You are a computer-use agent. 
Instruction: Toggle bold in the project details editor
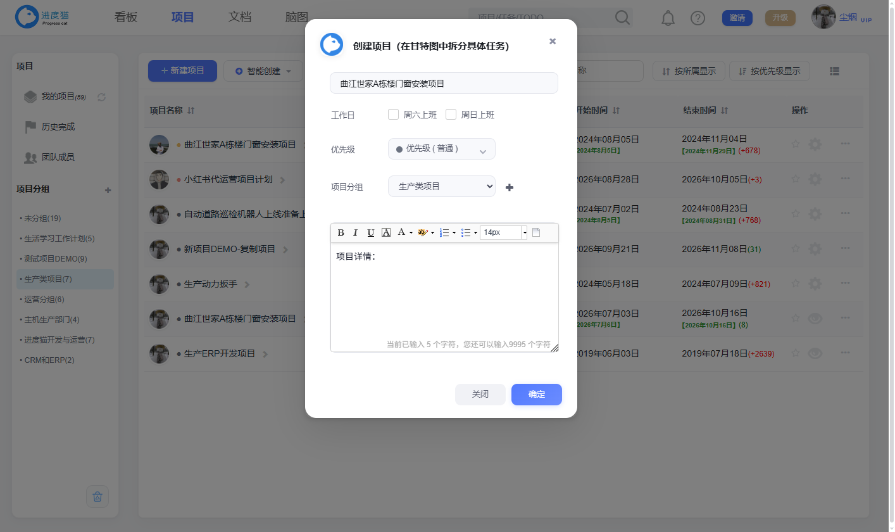pos(341,232)
